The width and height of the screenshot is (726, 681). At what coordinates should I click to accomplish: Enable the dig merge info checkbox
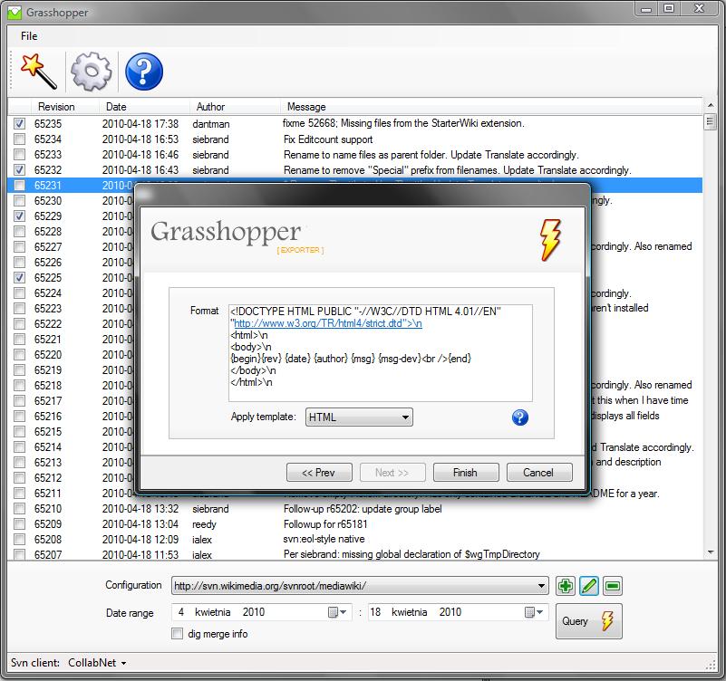[178, 634]
